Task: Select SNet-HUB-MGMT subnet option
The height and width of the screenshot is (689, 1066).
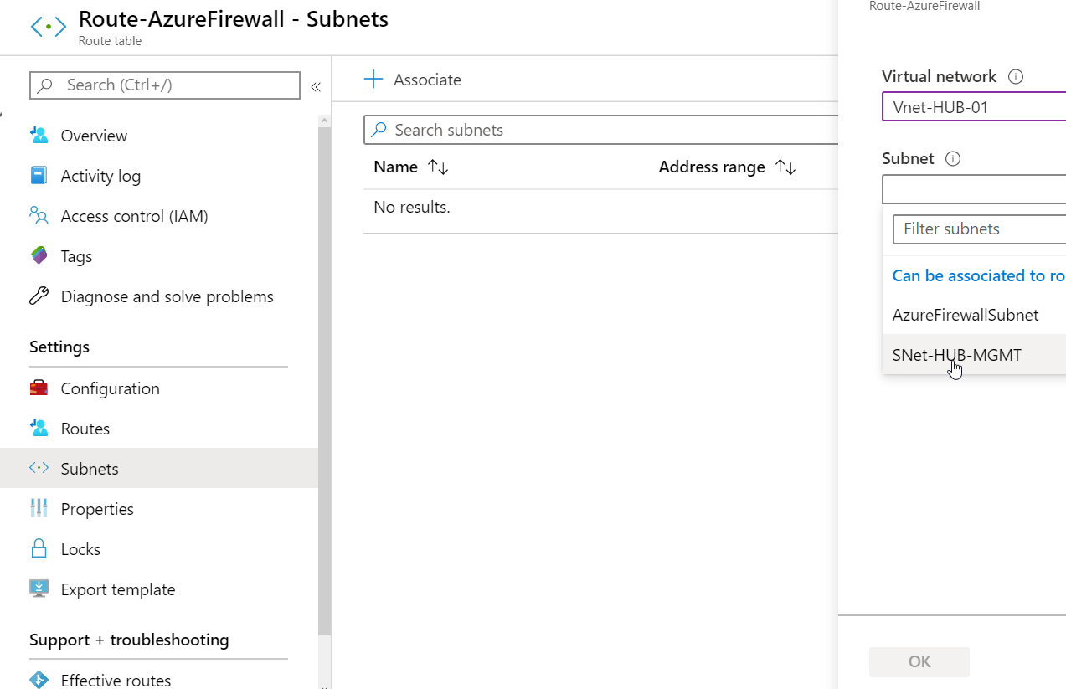Action: 974,355
